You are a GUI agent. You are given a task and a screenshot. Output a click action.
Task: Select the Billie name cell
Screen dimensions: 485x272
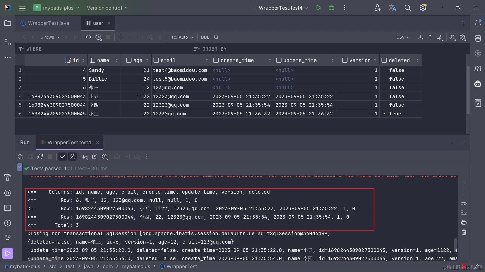(x=104, y=79)
